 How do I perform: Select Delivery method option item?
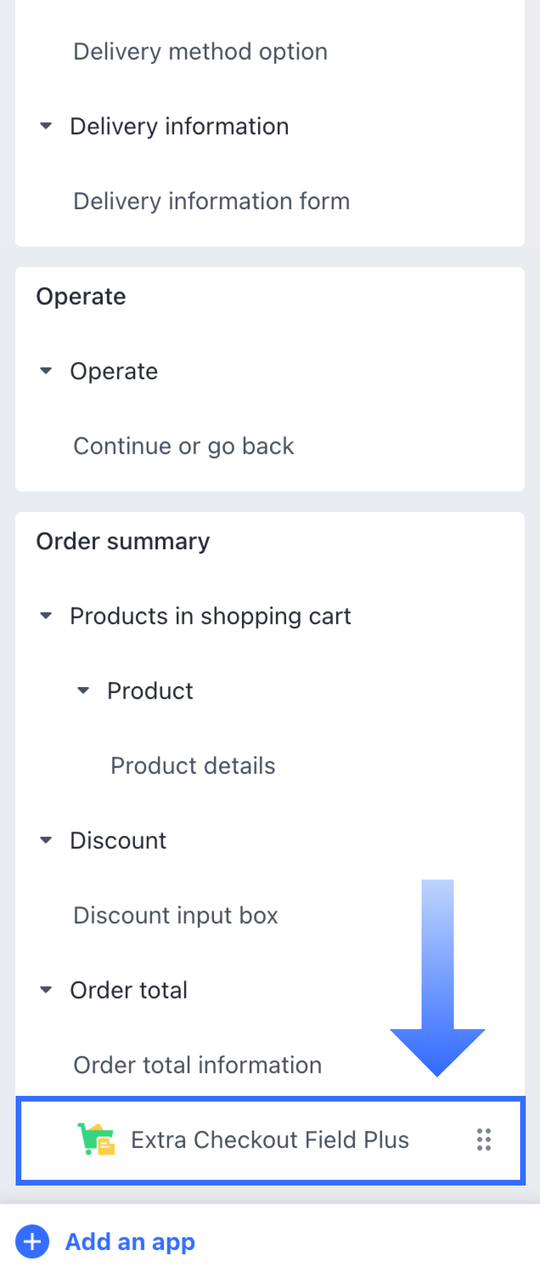200,52
